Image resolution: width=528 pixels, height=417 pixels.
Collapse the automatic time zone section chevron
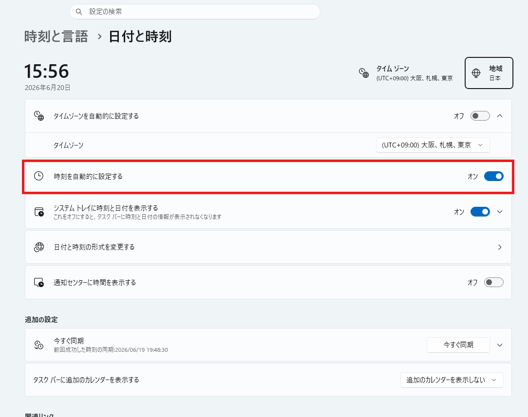tap(500, 116)
